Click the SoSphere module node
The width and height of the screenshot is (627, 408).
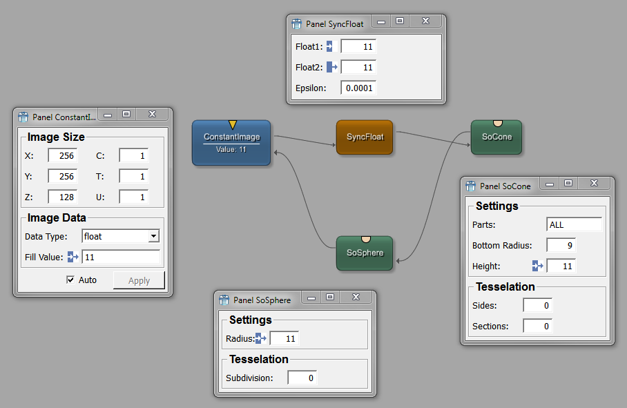click(x=365, y=253)
